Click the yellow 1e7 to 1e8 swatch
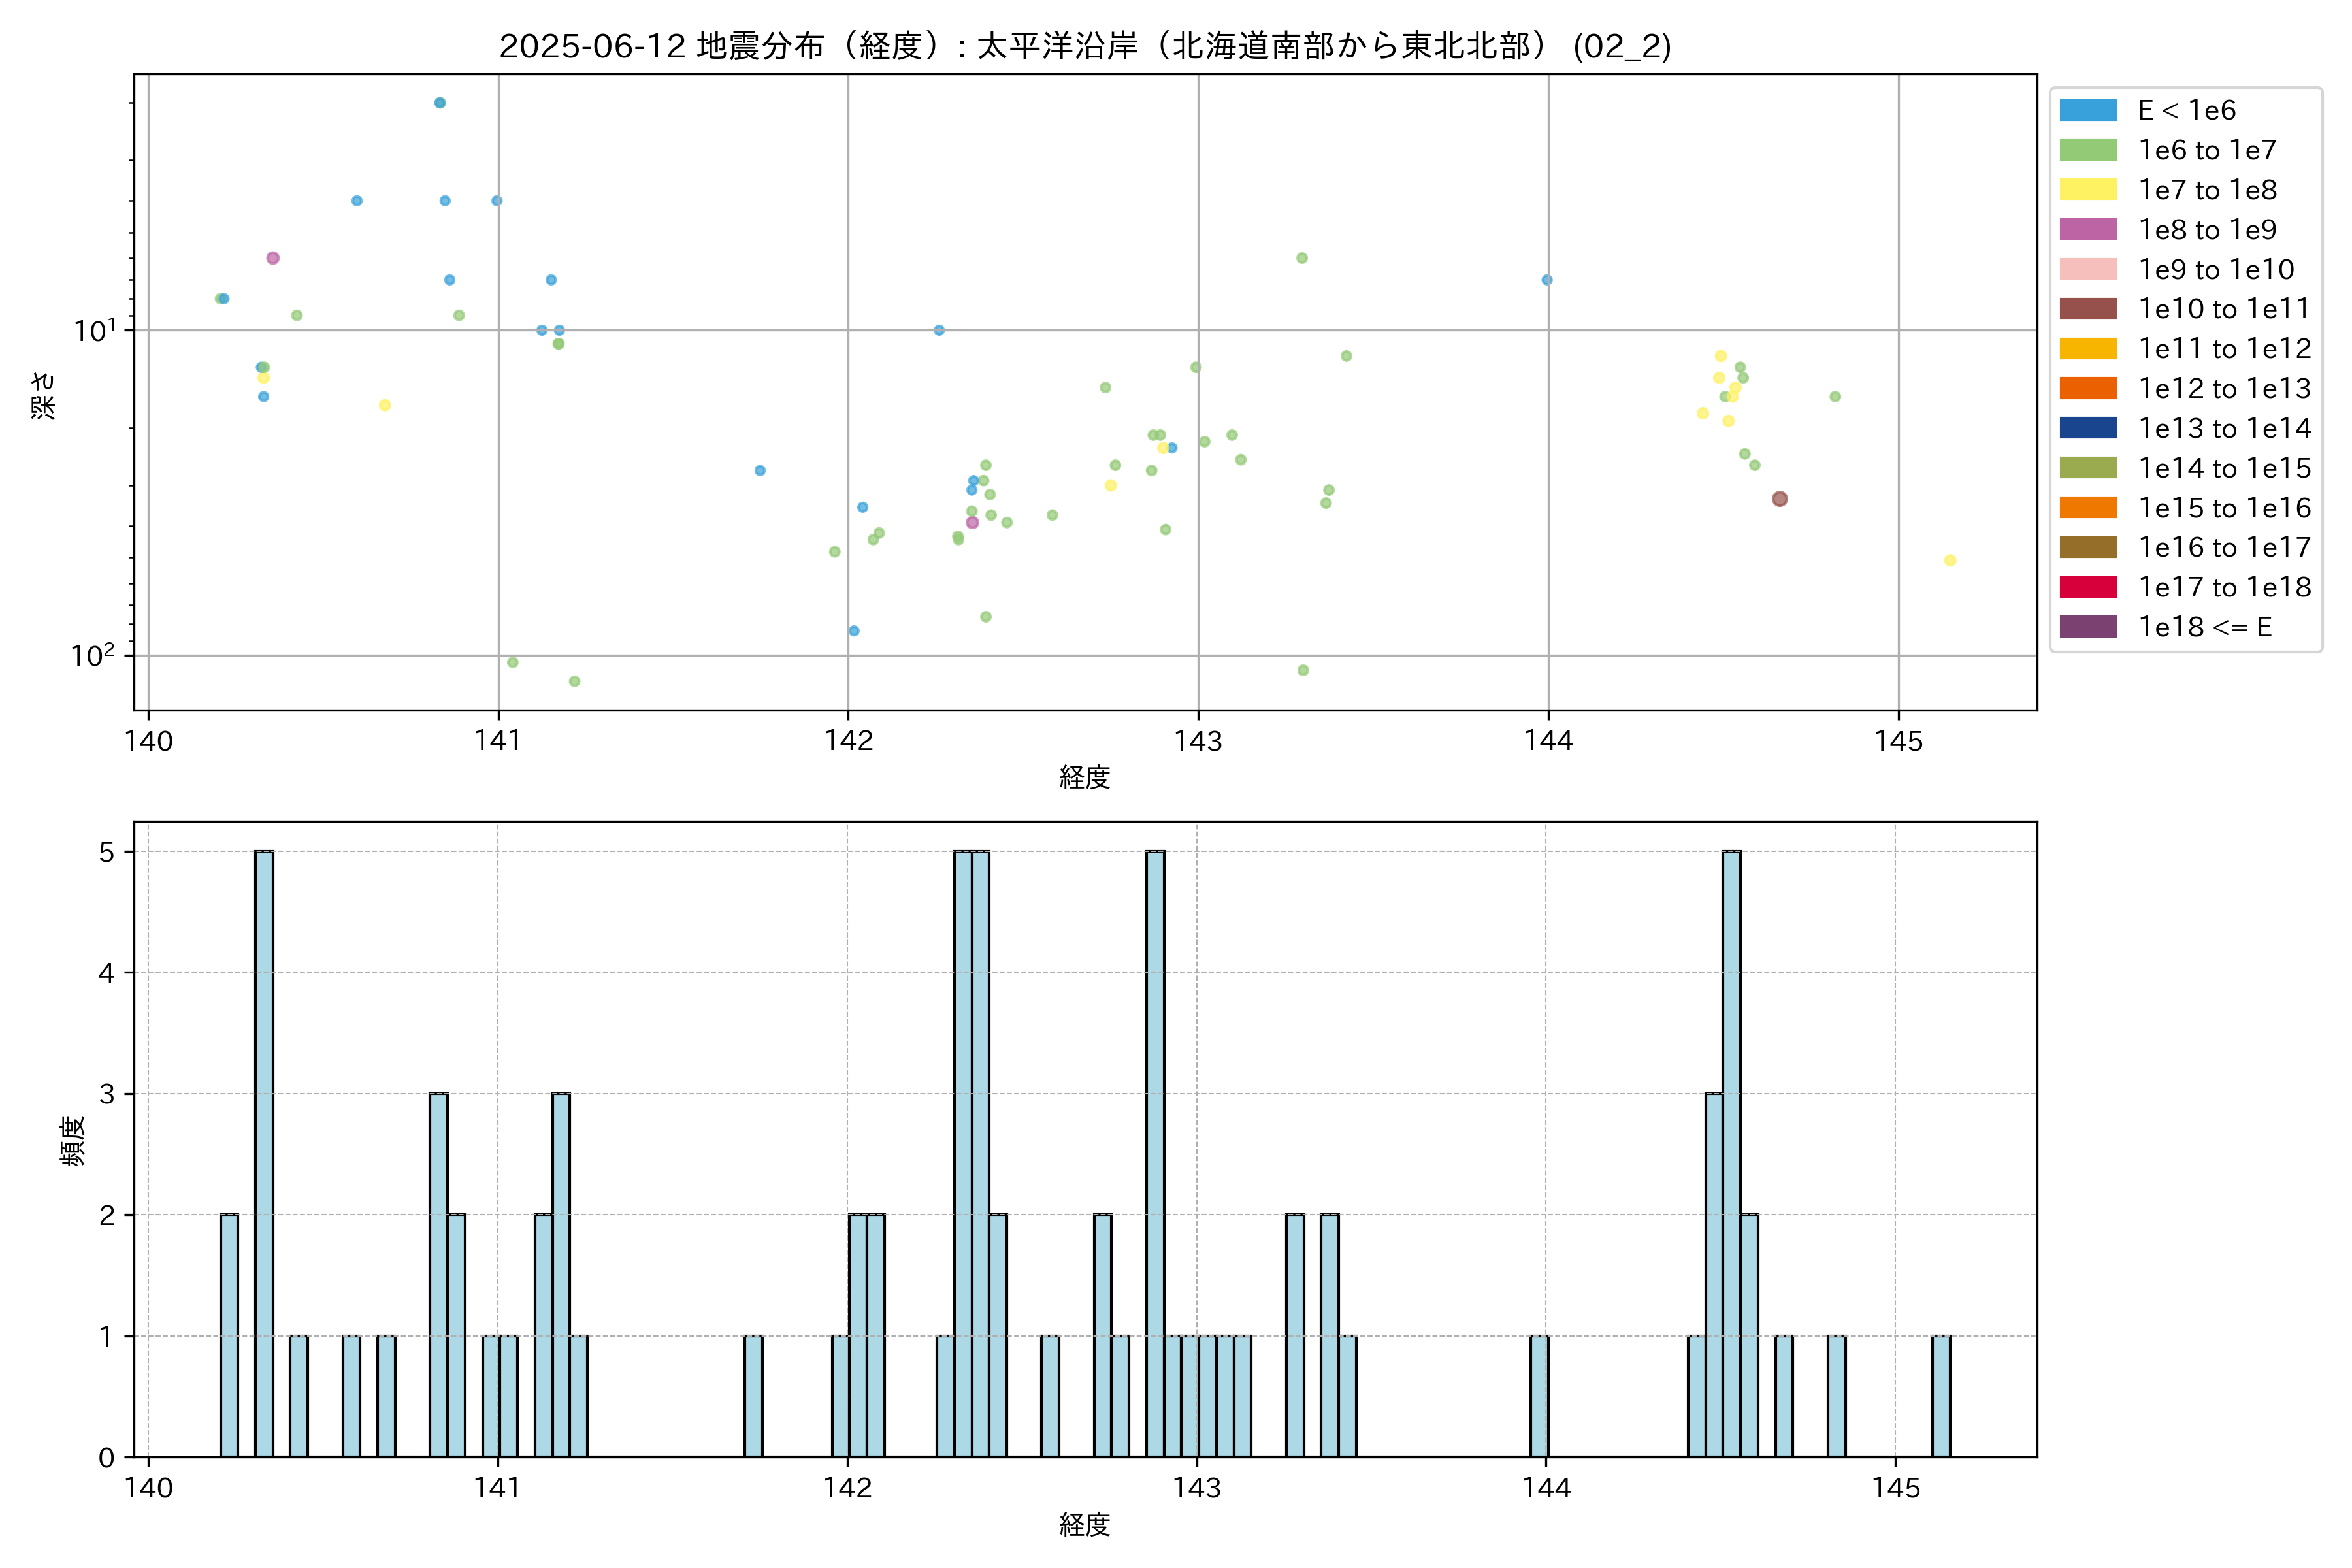 pos(2088,190)
